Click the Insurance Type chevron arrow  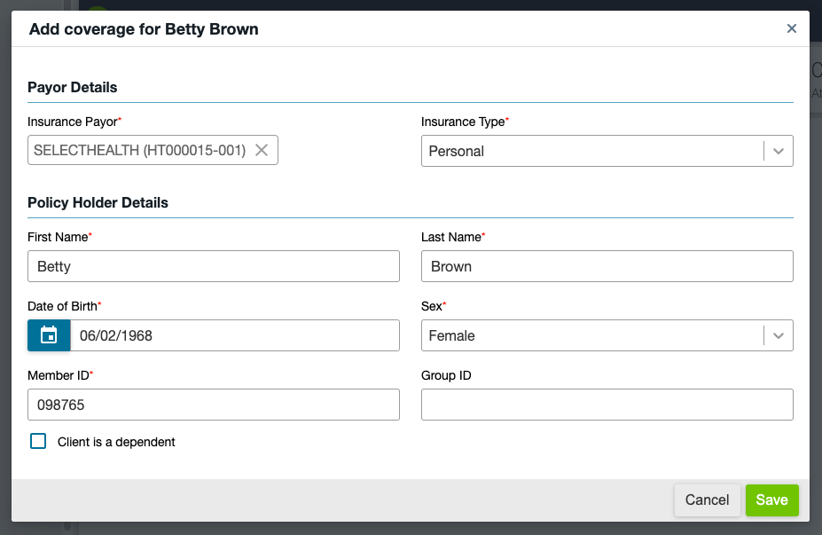click(779, 151)
